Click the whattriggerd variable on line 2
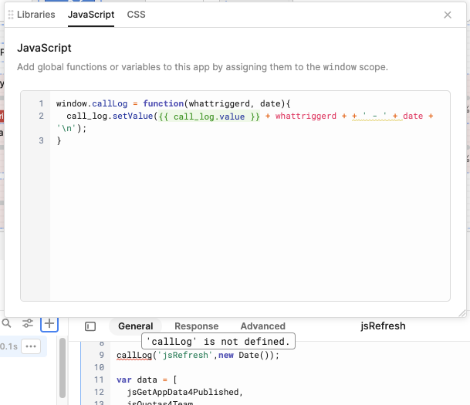Image resolution: width=470 pixels, height=405 pixels. click(306, 116)
